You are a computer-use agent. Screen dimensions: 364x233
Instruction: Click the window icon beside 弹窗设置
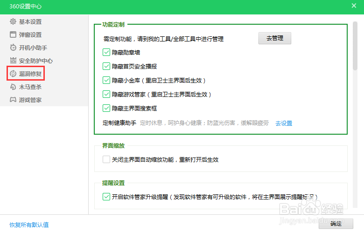tap(13, 34)
